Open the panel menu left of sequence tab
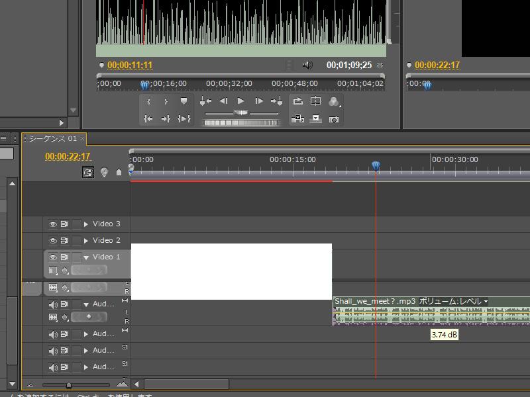Image resolution: width=530 pixels, height=397 pixels. tap(4, 138)
